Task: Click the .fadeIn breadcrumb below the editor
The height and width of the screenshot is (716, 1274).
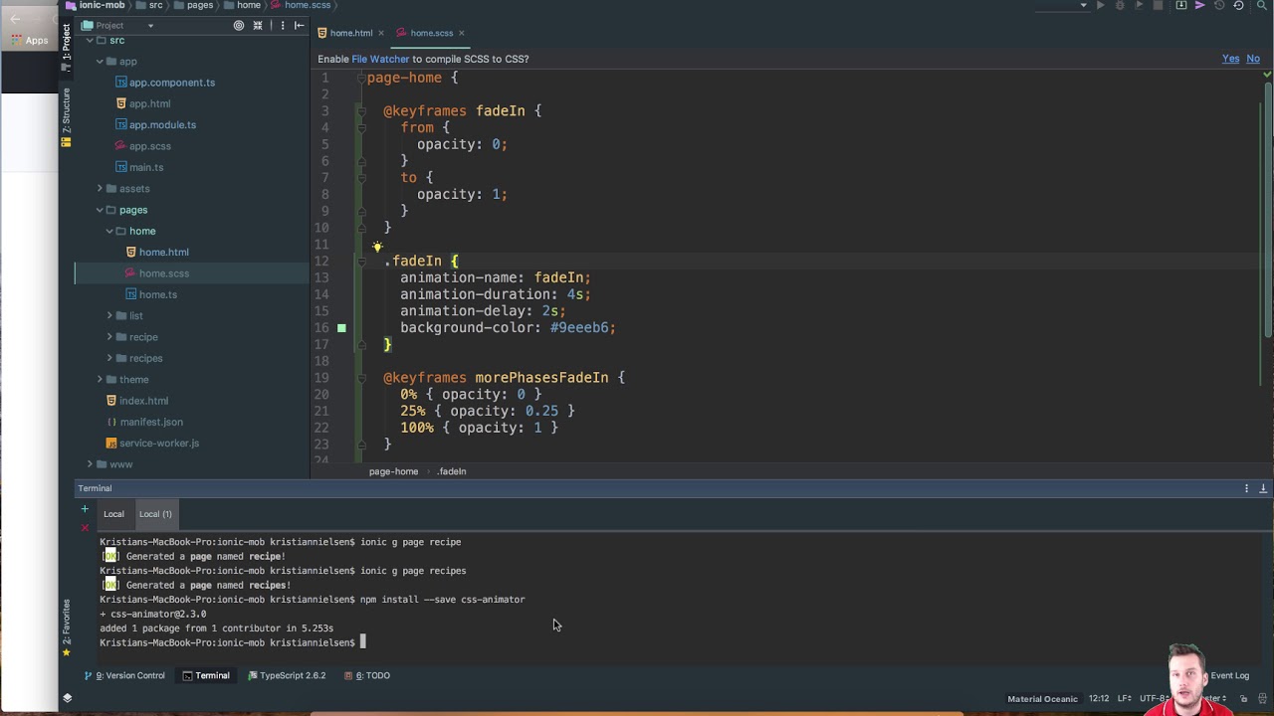Action: pos(452,471)
